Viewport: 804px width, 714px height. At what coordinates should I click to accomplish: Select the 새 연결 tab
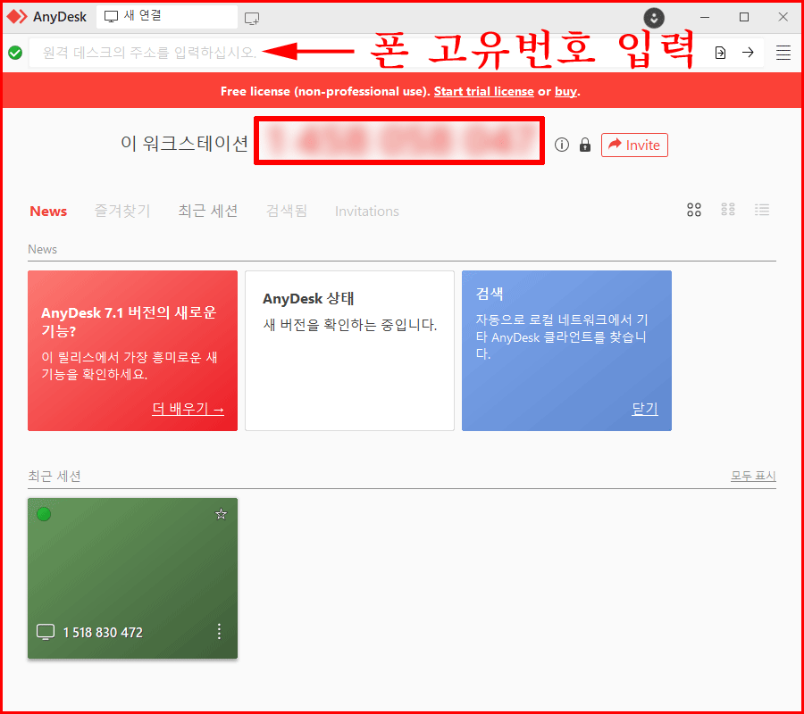[167, 17]
